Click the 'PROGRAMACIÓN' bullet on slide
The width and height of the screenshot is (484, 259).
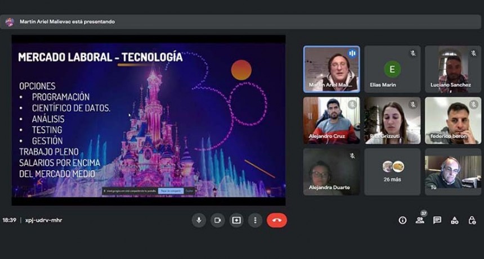point(61,97)
